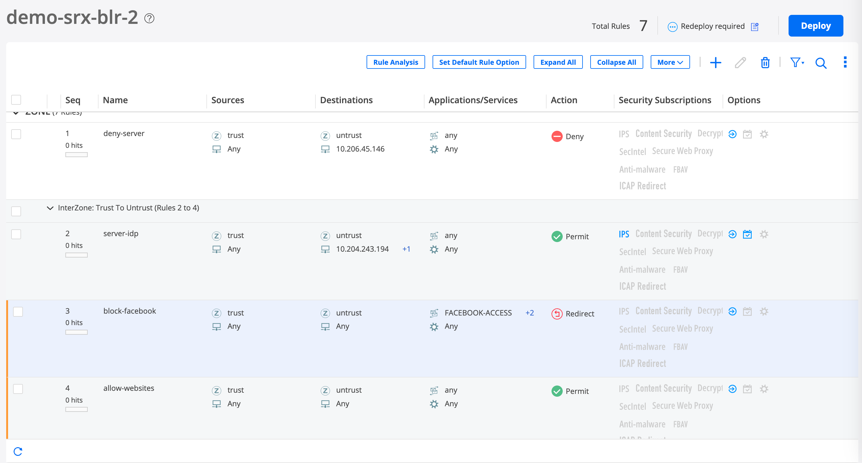This screenshot has width=862, height=463.
Task: Open help icon beside demo-srx-blr-2 title
Action: [x=149, y=18]
